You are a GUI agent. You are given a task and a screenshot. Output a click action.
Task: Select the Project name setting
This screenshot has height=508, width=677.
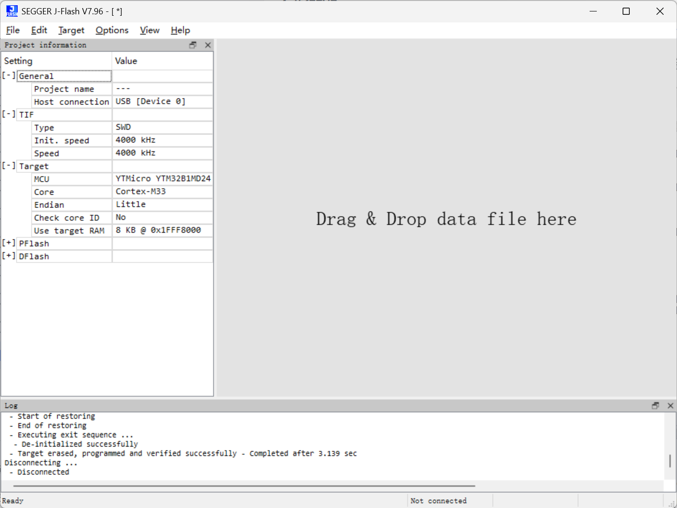tap(72, 89)
